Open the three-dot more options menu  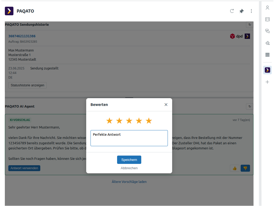click(x=251, y=11)
